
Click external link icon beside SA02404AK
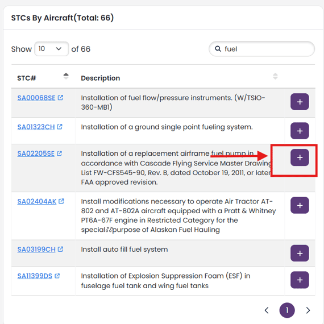(61, 201)
